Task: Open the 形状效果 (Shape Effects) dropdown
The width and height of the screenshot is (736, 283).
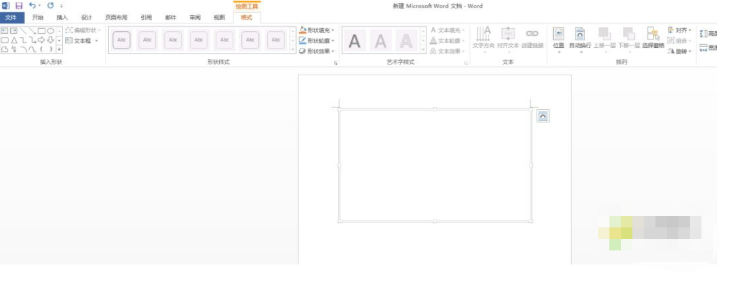Action: click(317, 51)
